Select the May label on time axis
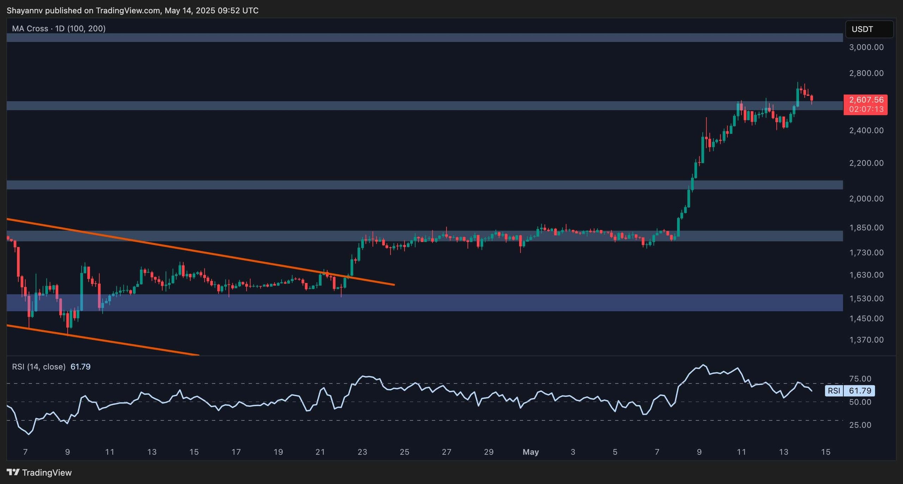This screenshot has height=484, width=903. [x=531, y=452]
